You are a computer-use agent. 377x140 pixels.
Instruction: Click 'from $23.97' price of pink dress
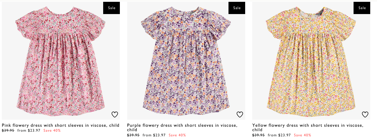click(x=29, y=131)
